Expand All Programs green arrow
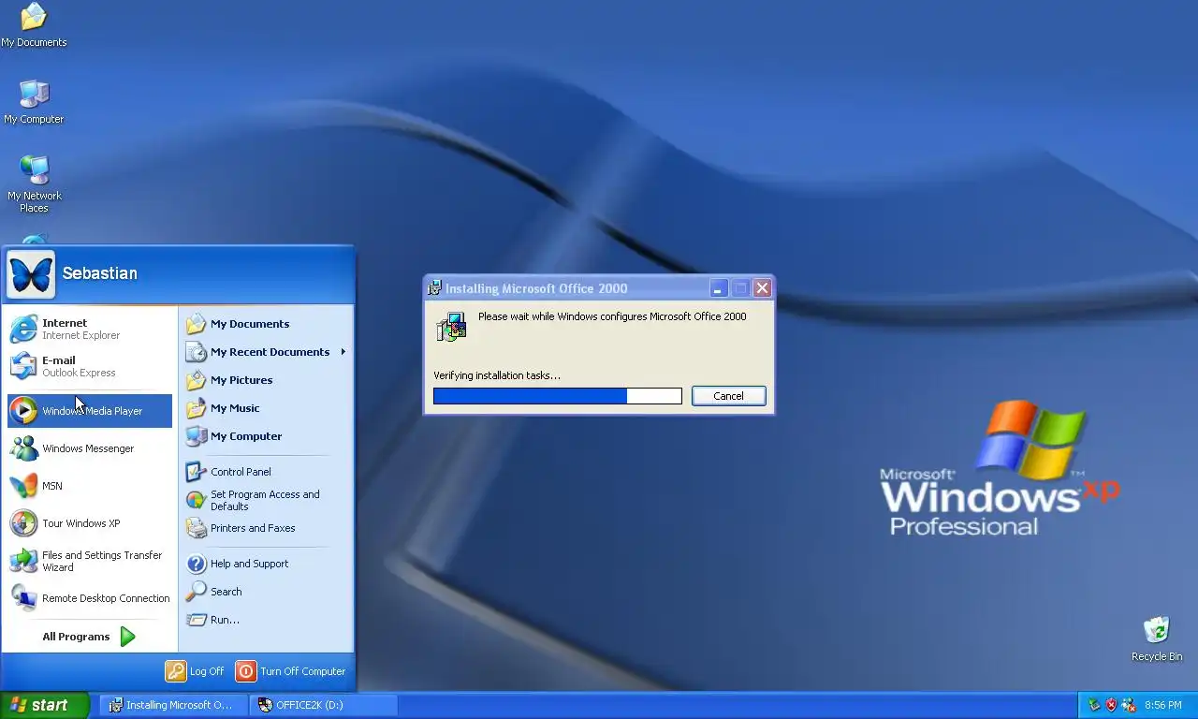Screen dimensions: 1198x719 pyautogui.click(x=128, y=637)
